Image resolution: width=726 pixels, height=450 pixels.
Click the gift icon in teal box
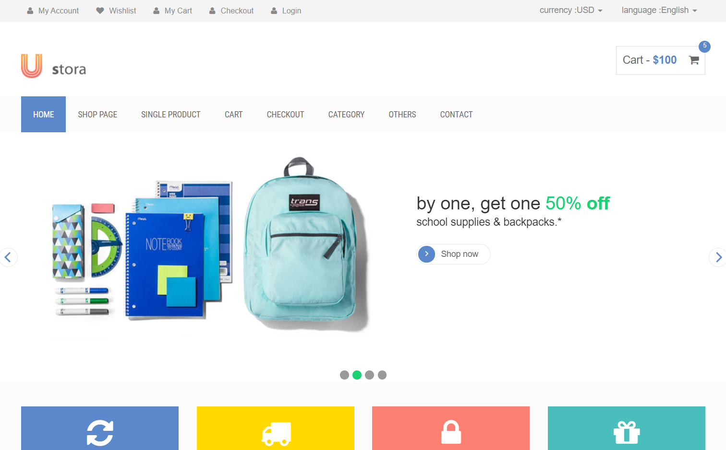pyautogui.click(x=627, y=432)
